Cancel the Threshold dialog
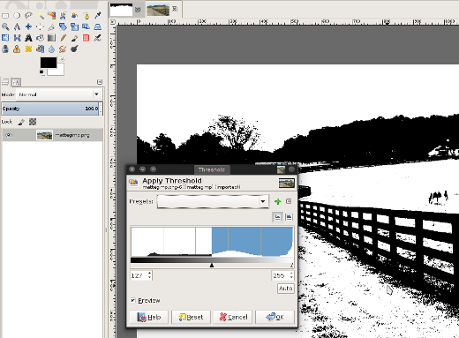 click(233, 317)
